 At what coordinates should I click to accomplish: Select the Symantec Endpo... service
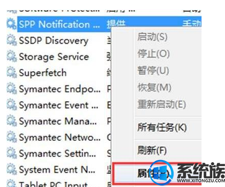[x=60, y=89]
